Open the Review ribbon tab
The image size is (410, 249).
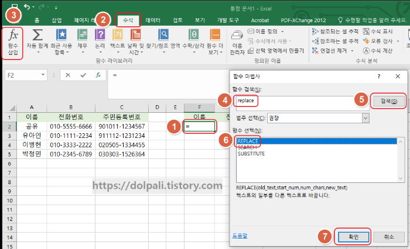tap(177, 20)
